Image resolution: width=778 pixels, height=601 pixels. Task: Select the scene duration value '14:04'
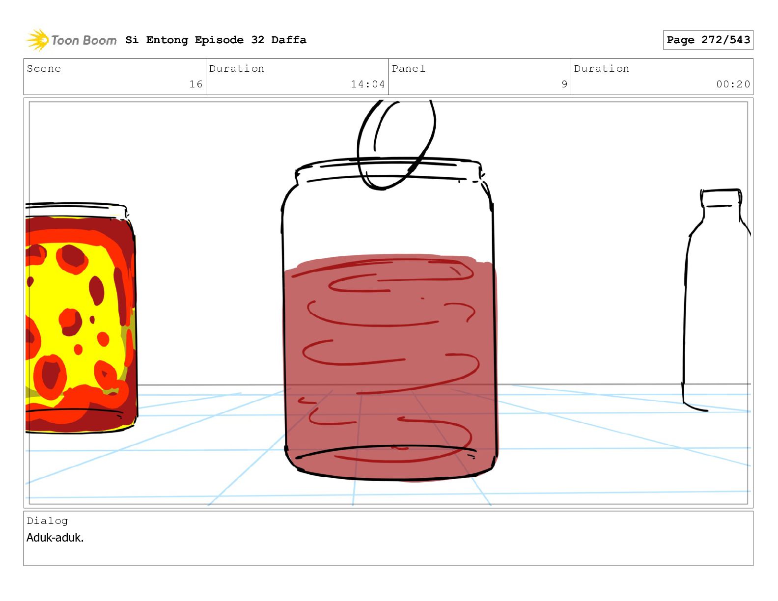[x=367, y=84]
